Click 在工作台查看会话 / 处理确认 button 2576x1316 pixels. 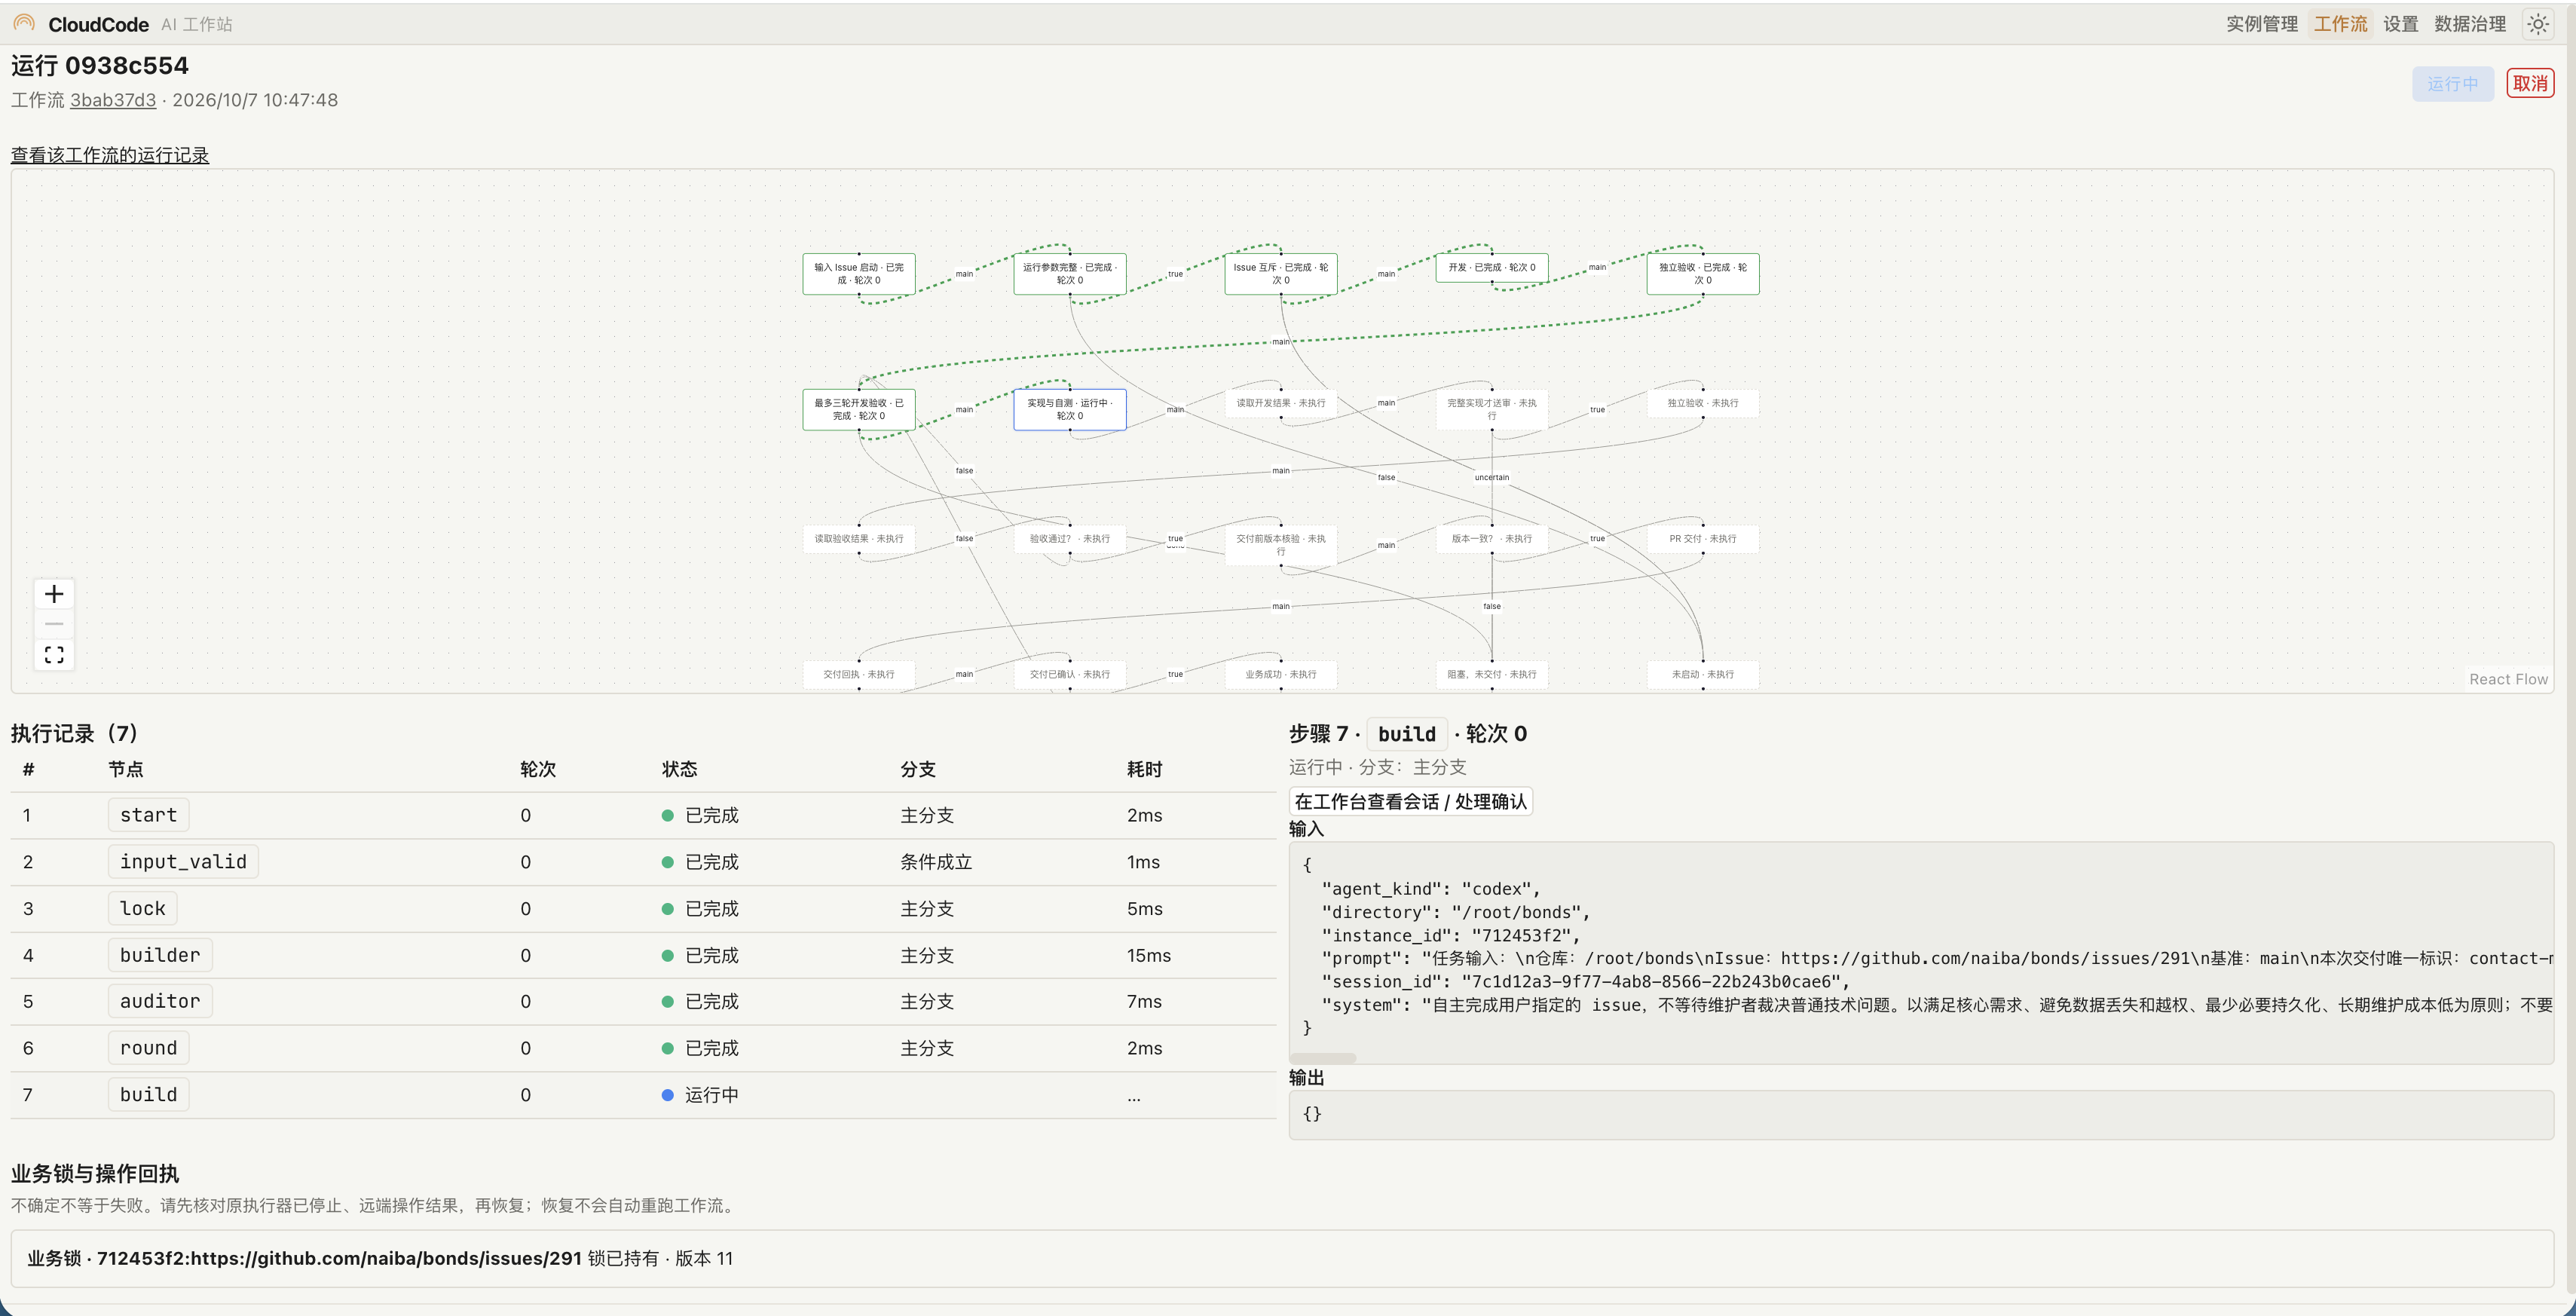coord(1410,801)
